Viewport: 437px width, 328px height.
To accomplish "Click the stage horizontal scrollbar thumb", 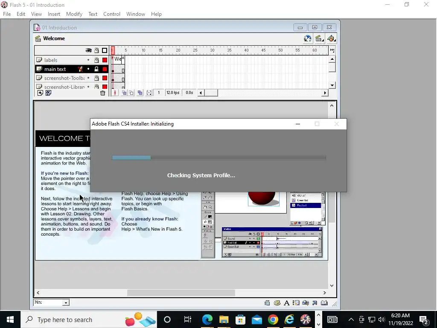I will [181, 293].
